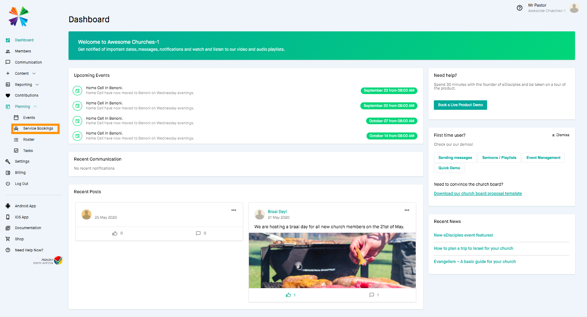Open the options menu on the Braai Day post
The image size is (587, 317).
407,209
